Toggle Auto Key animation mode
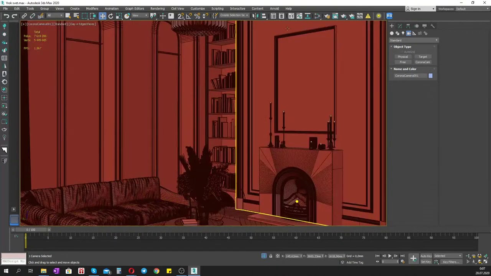This screenshot has height=276, width=491. (x=426, y=256)
